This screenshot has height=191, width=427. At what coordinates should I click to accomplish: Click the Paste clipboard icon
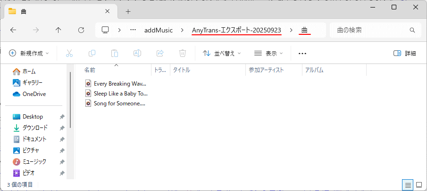click(x=115, y=53)
